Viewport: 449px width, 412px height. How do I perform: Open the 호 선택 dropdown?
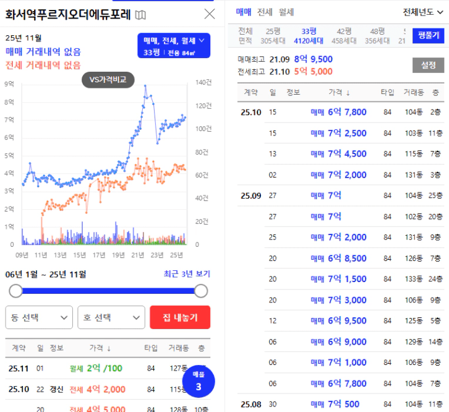[x=111, y=317]
